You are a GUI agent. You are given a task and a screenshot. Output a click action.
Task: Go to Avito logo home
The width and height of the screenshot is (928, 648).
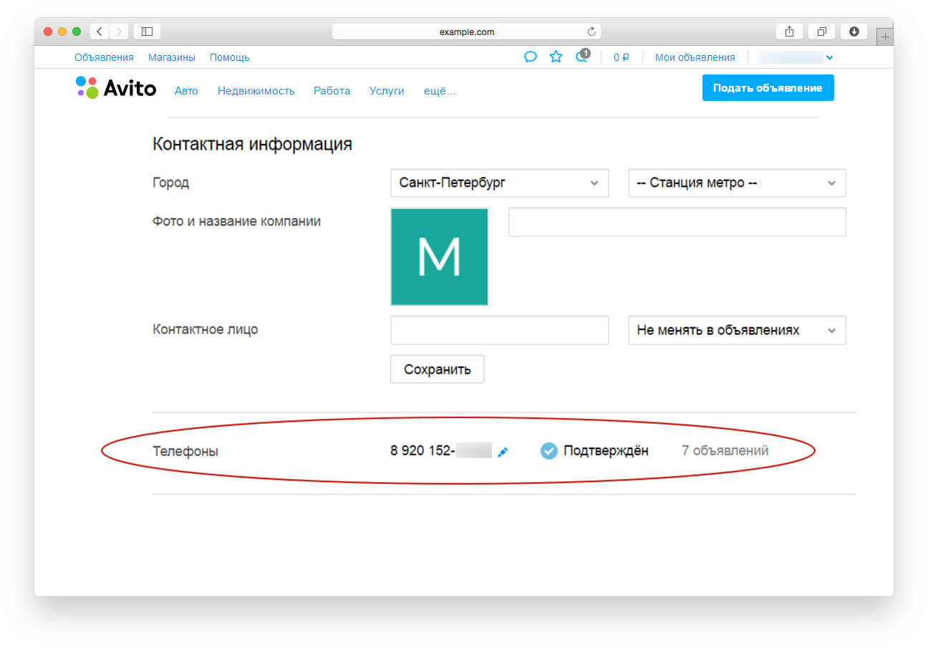[x=116, y=87]
